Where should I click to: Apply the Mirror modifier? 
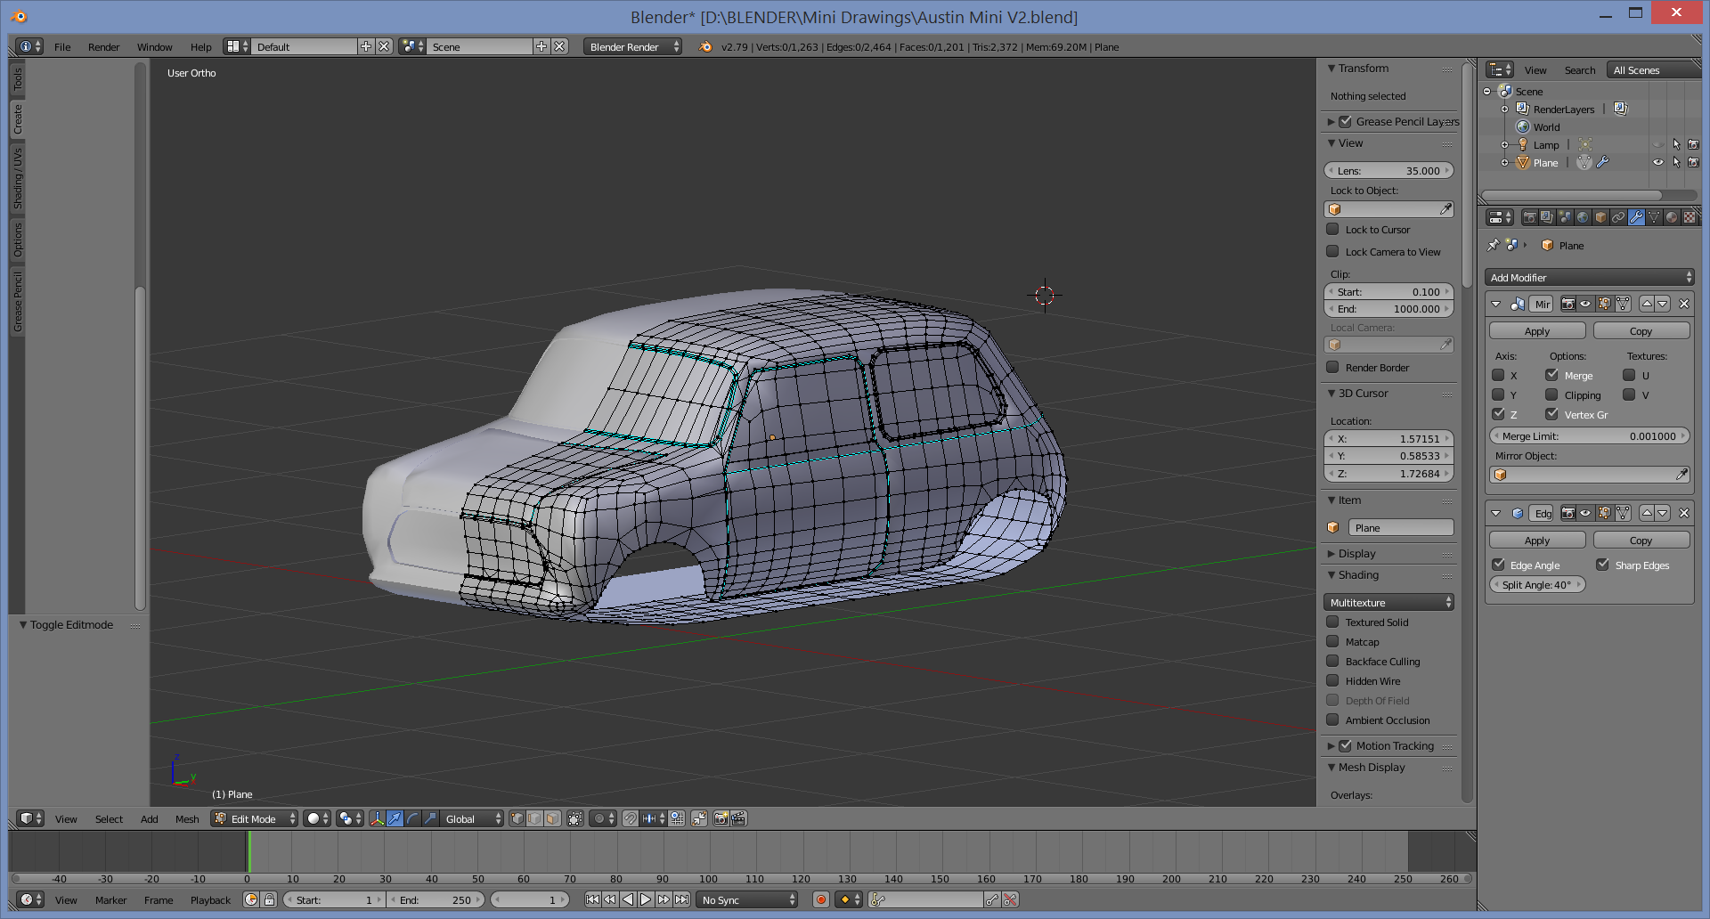(1536, 331)
